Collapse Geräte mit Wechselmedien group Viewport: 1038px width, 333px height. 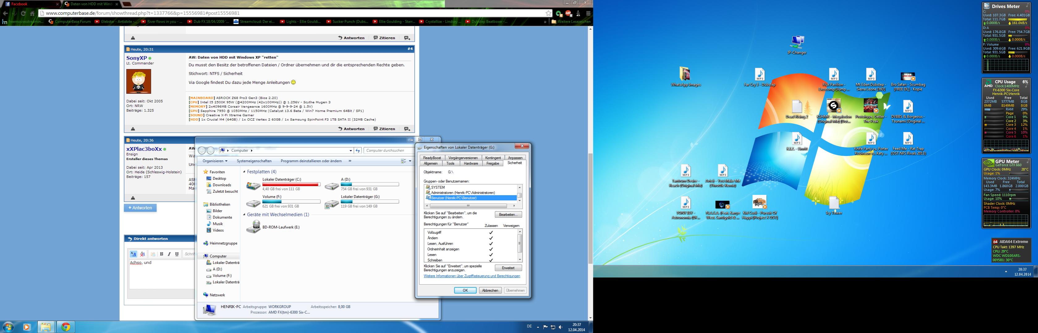point(244,215)
